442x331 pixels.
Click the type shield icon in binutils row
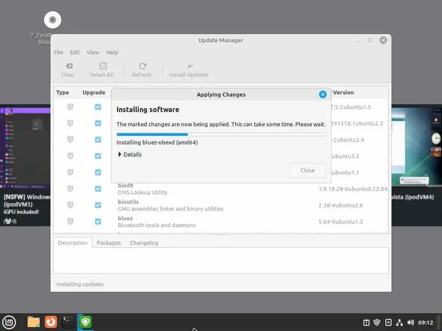pos(70,205)
